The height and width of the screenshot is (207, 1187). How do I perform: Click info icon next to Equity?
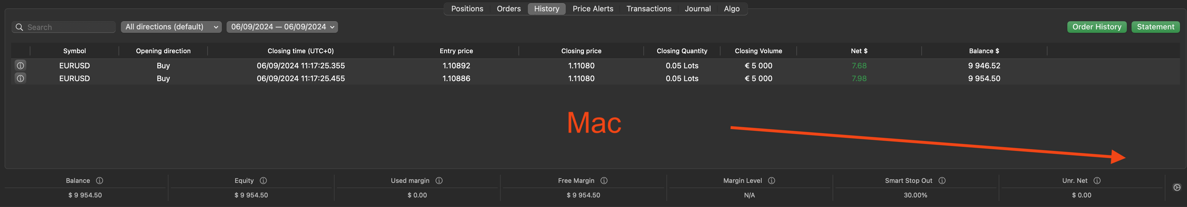pos(263,181)
